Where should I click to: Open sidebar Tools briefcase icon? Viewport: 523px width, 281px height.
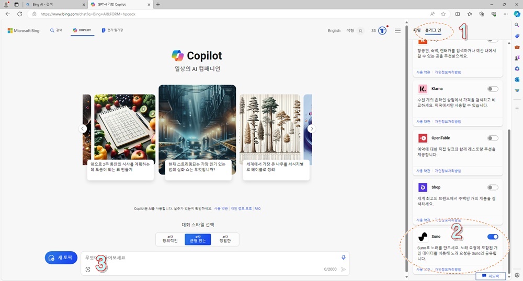[x=517, y=47]
